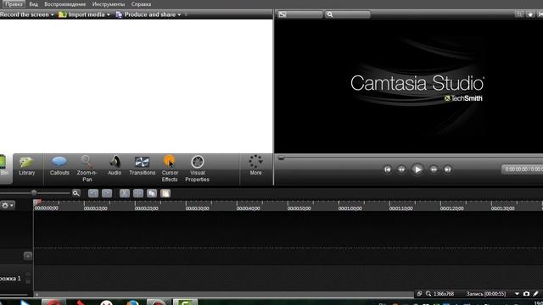543x305 pixels.
Task: Open the Callouts tab
Action: [59, 166]
